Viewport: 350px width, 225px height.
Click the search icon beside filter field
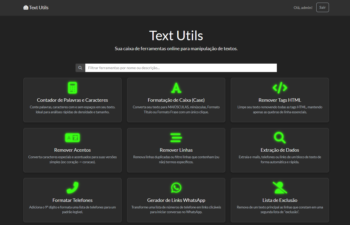(x=80, y=68)
